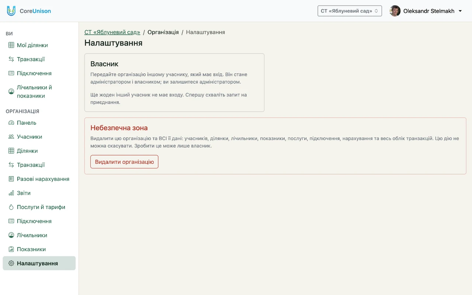Click the user avatar photo
Screen dimensions: 472x295
point(395,11)
